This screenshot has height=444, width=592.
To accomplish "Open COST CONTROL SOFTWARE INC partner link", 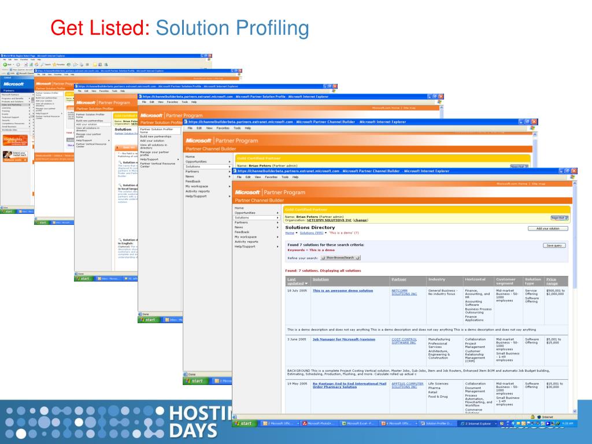I will tap(404, 341).
